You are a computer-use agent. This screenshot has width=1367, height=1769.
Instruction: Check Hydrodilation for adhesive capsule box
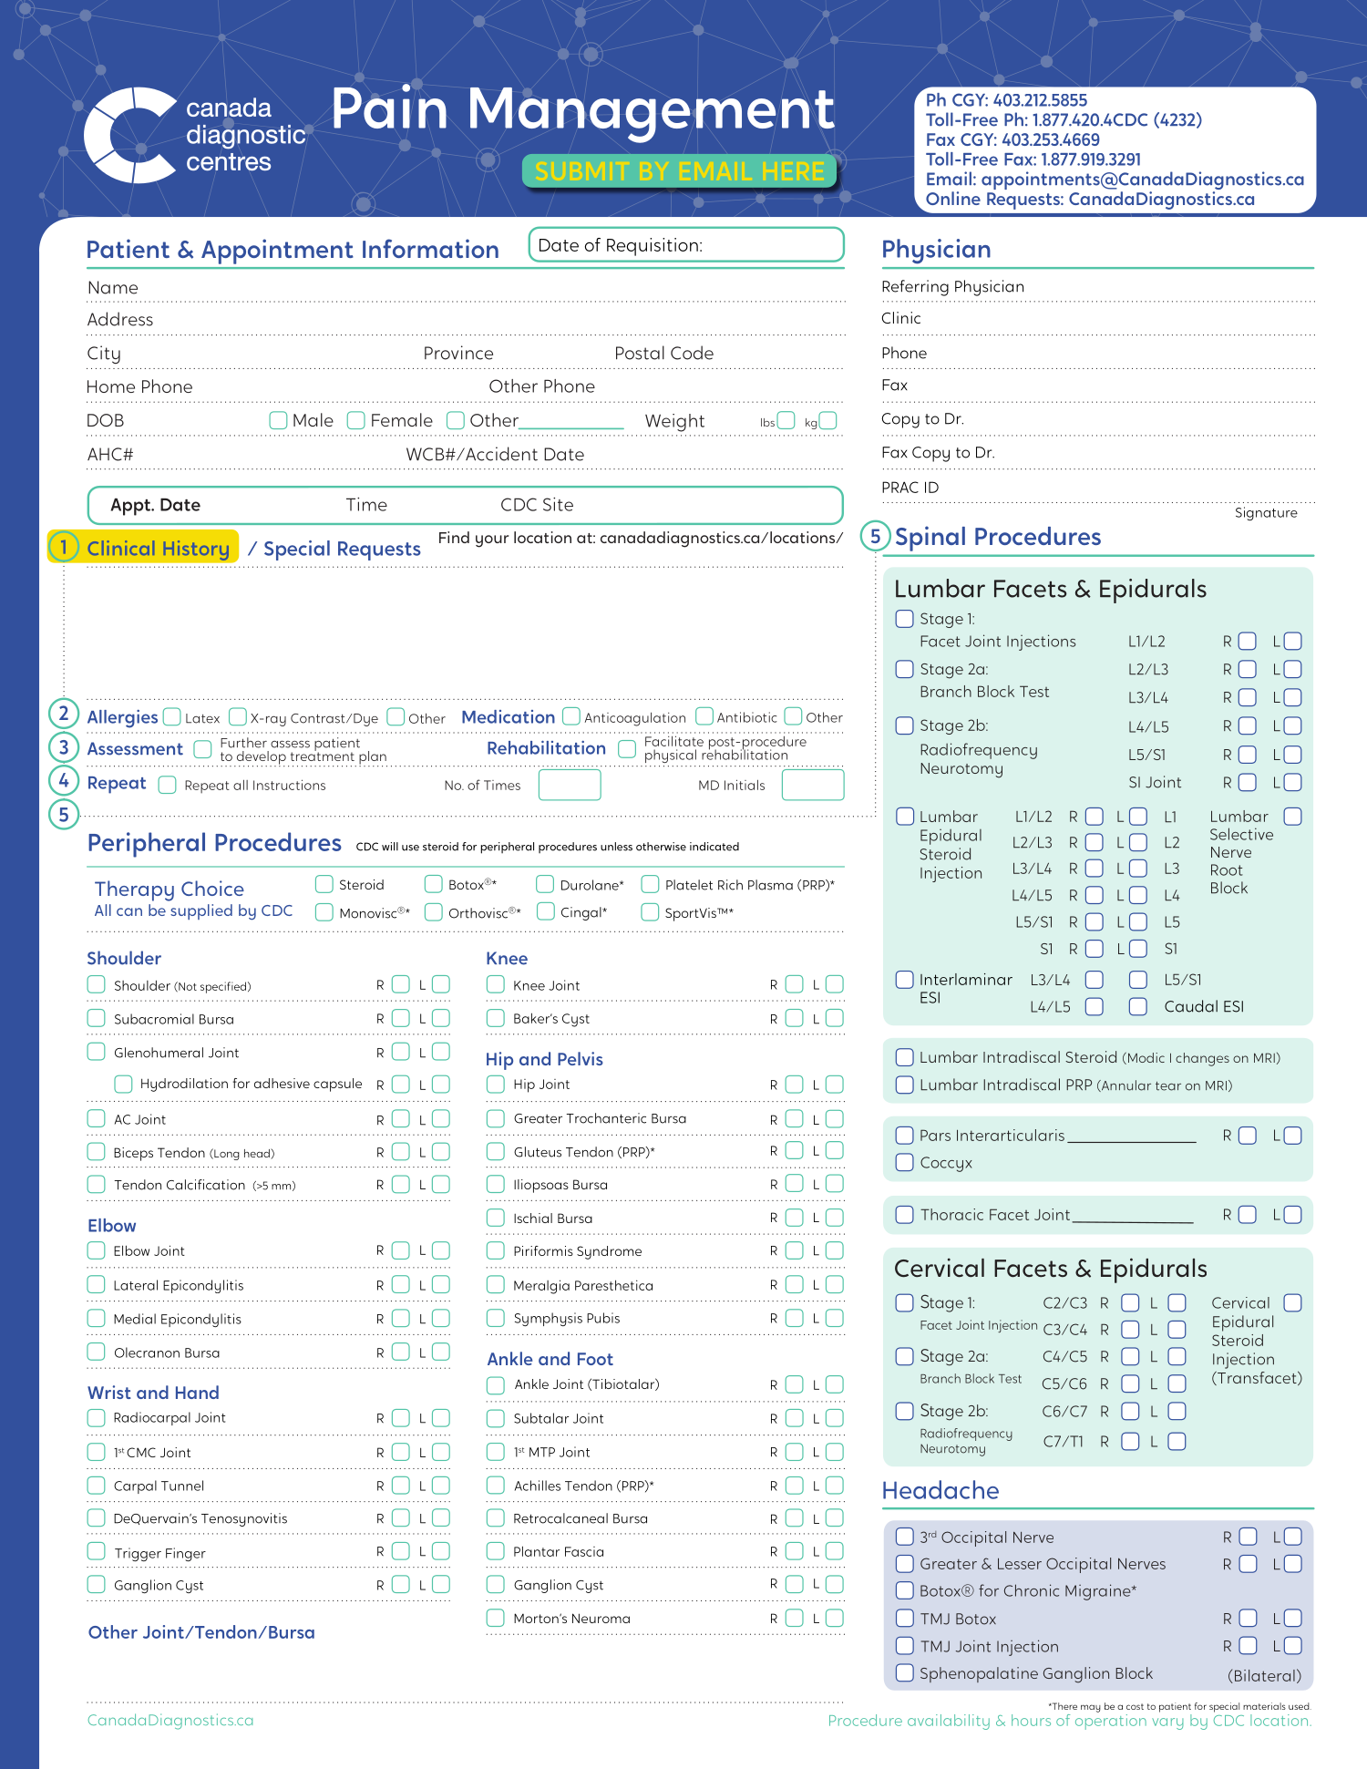123,1084
